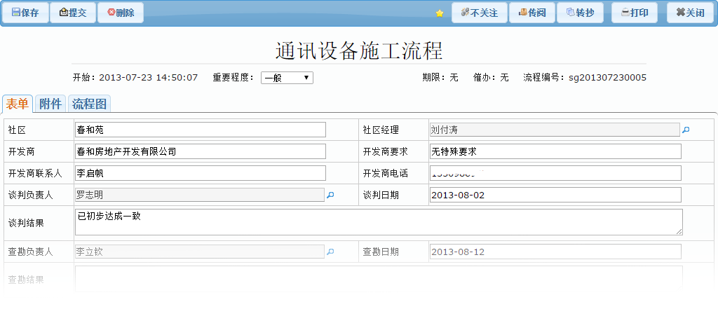Viewport: 718px width, 309px height.
Task: Switch to the 流程图 tab
Action: pos(90,104)
